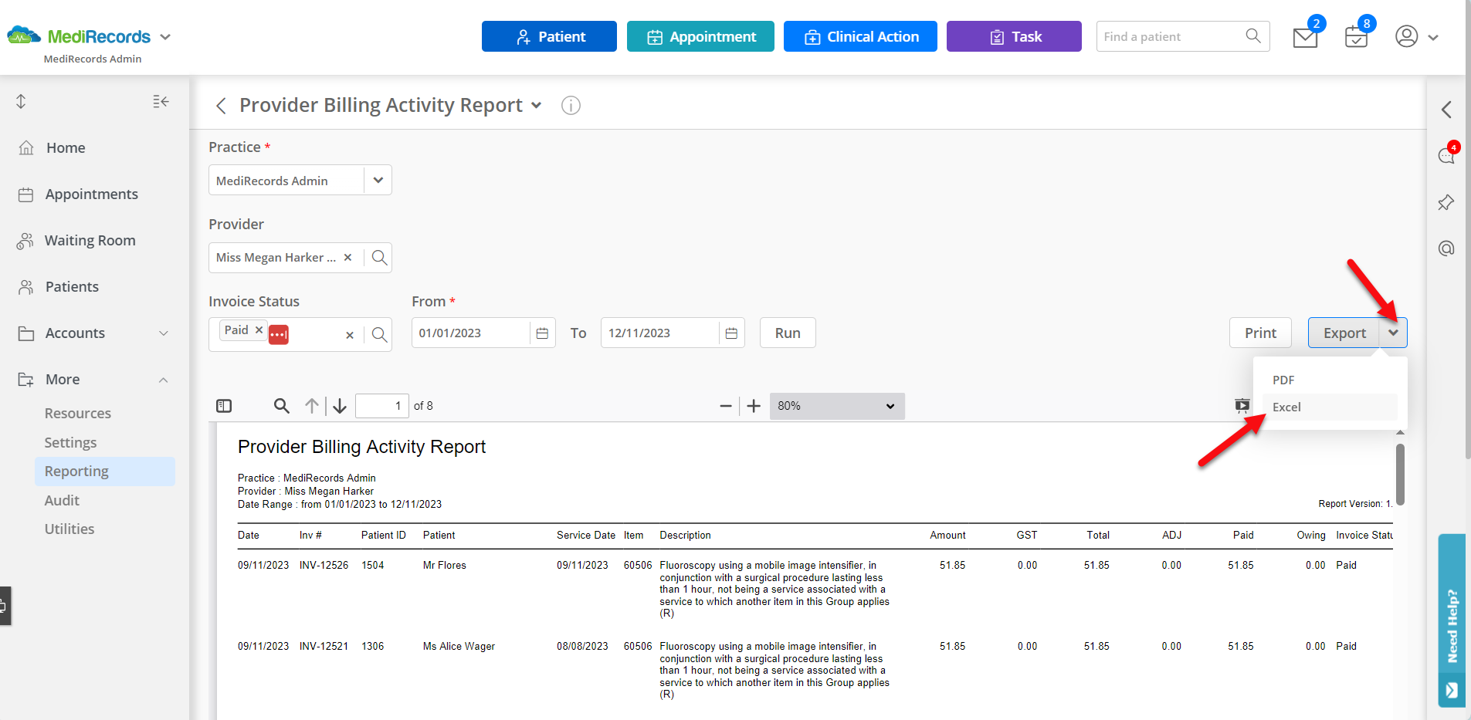
Task: Collapse right panel with arrow
Action: click(x=1447, y=110)
